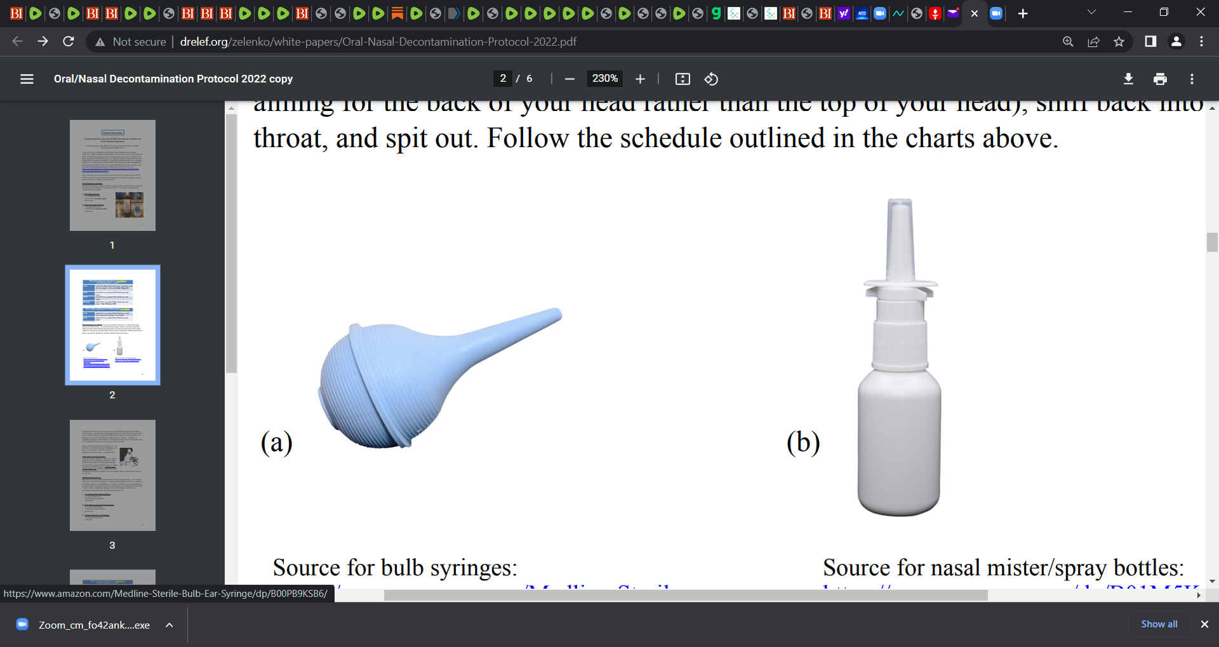Bookmark this page with the star icon
1219x647 pixels.
coord(1119,42)
